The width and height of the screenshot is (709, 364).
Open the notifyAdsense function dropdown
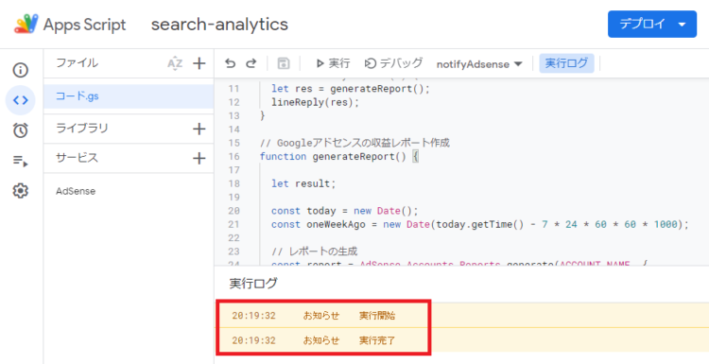479,64
